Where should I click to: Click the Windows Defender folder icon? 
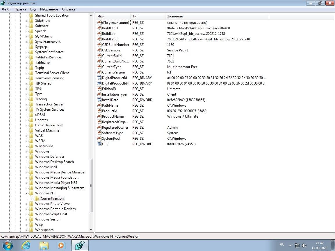(31, 157)
